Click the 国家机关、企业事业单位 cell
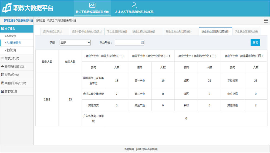This screenshot has width=270, height=153. click(93, 81)
